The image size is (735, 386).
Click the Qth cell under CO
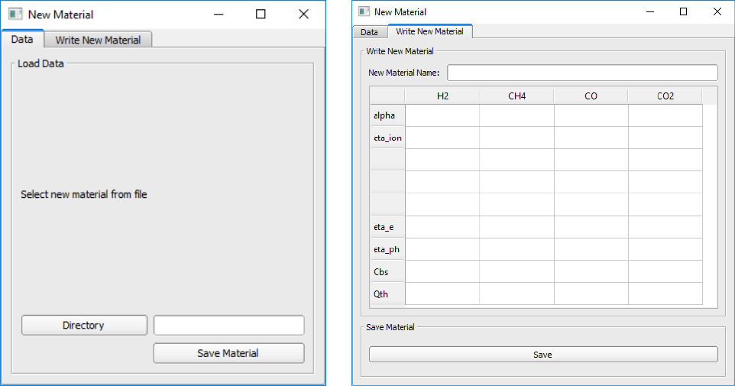[x=591, y=294]
